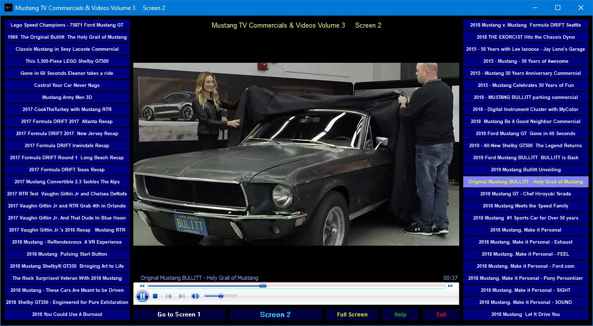Play 2018 Mustang ReRendezvous A VR Experience
593x326 pixels.
click(67, 242)
